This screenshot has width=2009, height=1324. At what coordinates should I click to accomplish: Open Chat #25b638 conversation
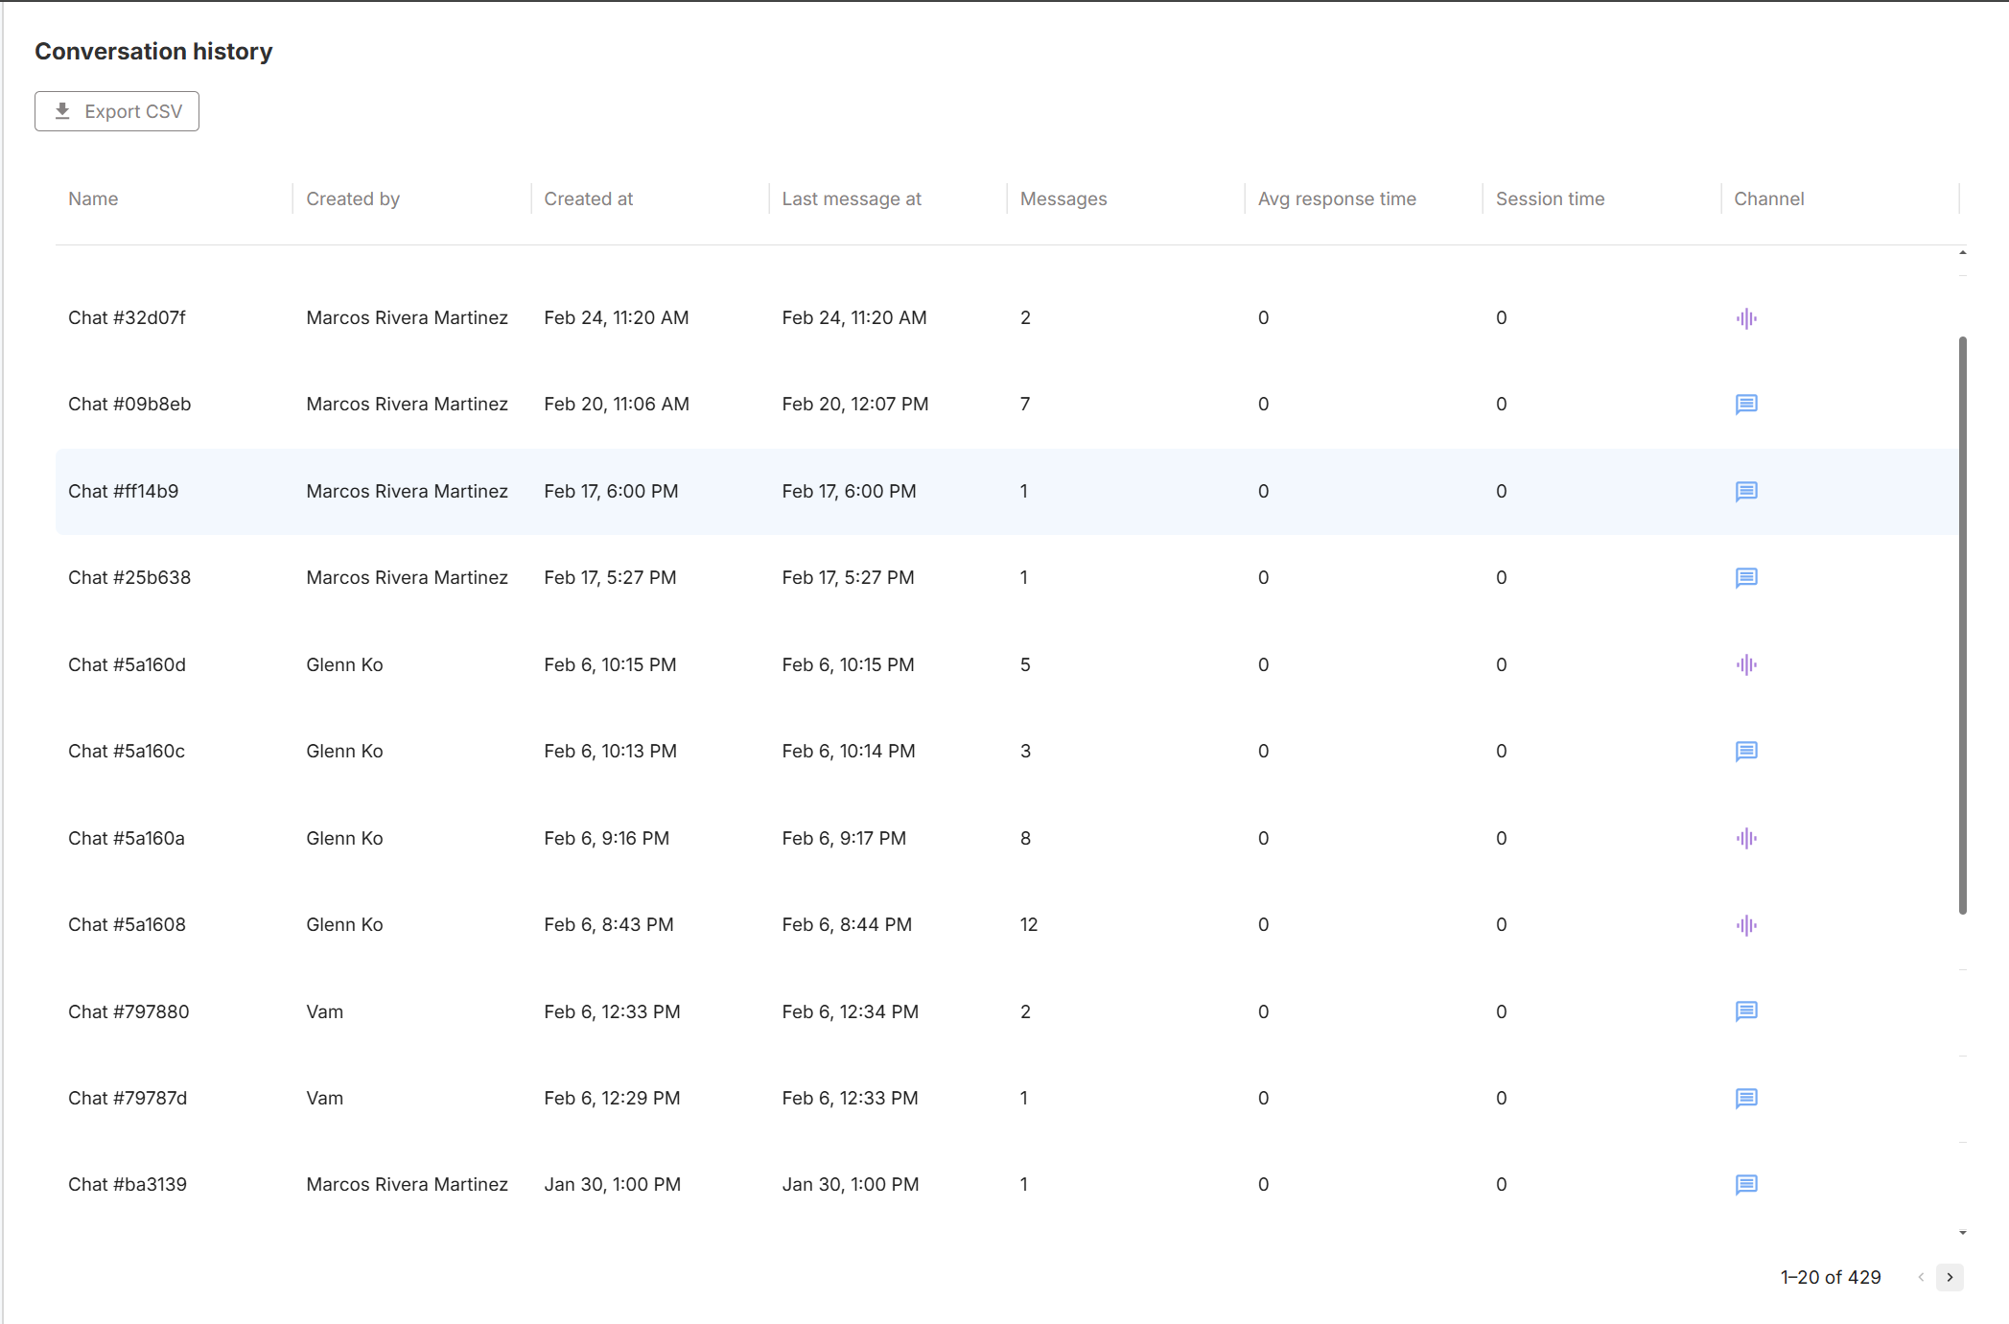pos(129,577)
